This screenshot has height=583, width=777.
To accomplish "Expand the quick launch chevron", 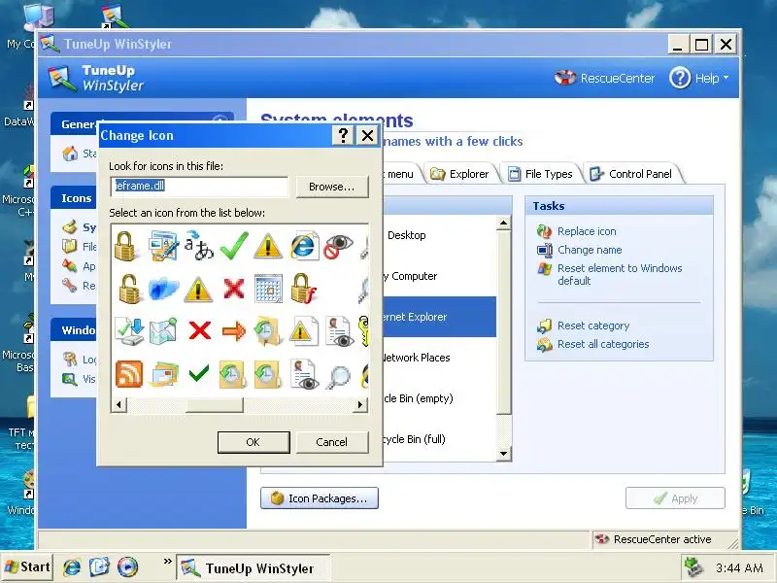I will coord(167,562).
